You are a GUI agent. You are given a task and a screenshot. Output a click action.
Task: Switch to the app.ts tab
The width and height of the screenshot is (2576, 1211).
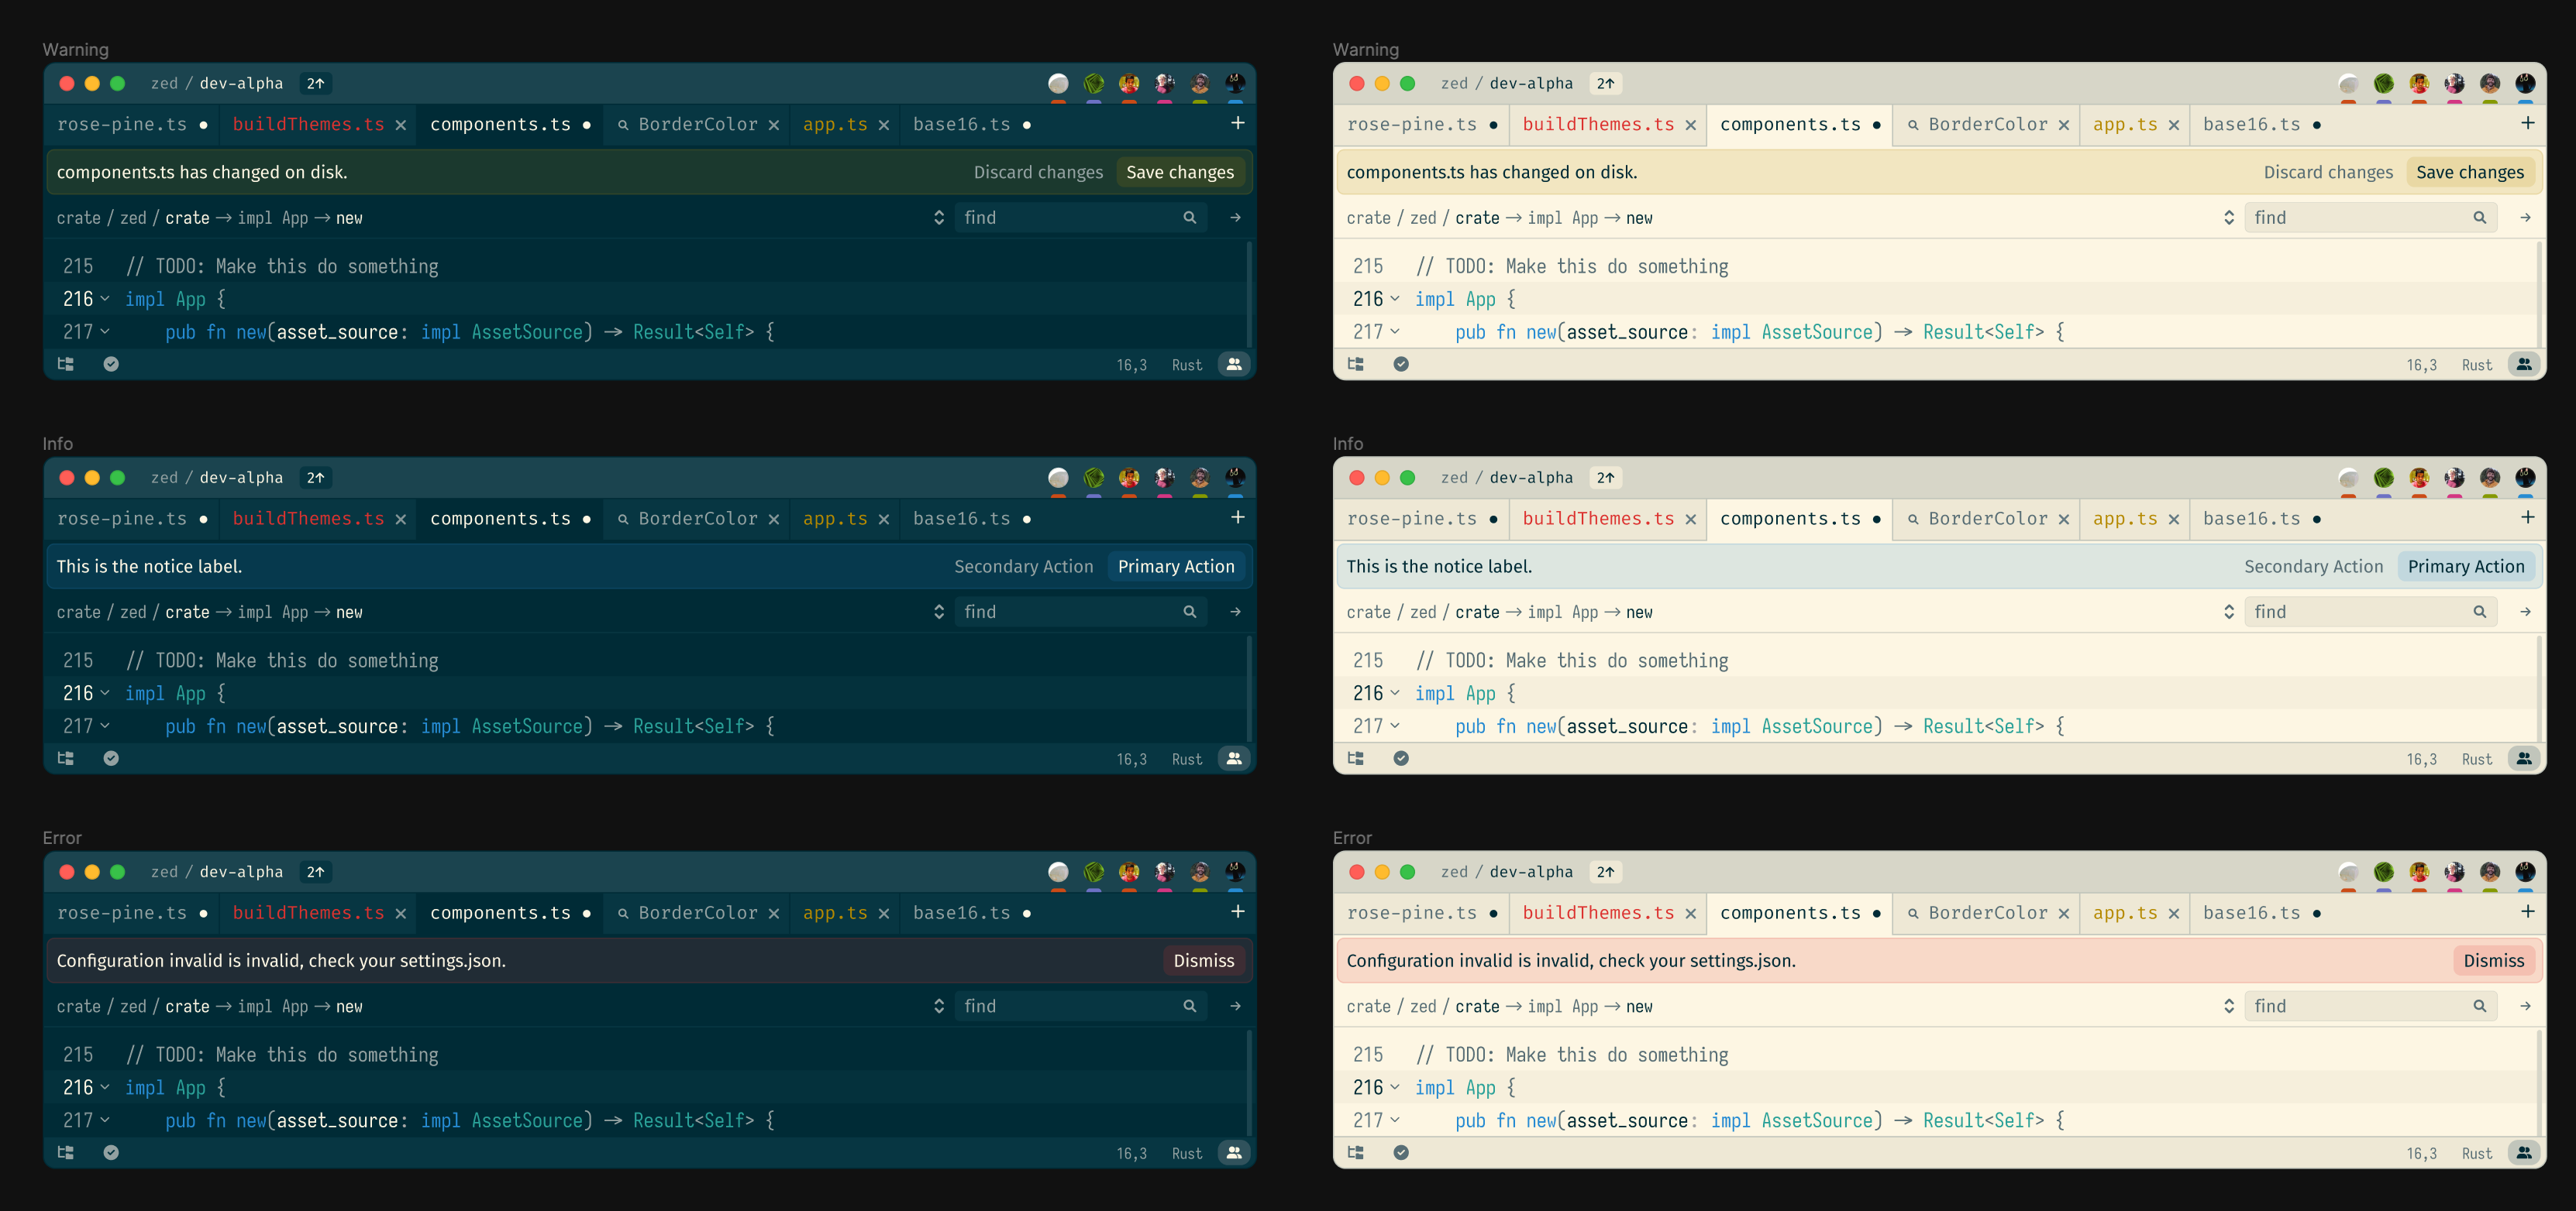tap(836, 124)
